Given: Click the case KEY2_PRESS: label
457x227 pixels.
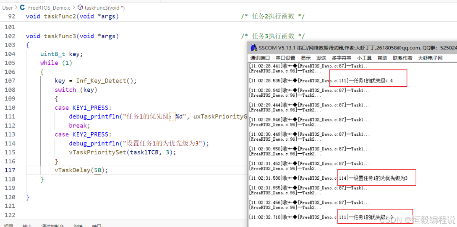Looking at the screenshot, I should click(83, 134).
